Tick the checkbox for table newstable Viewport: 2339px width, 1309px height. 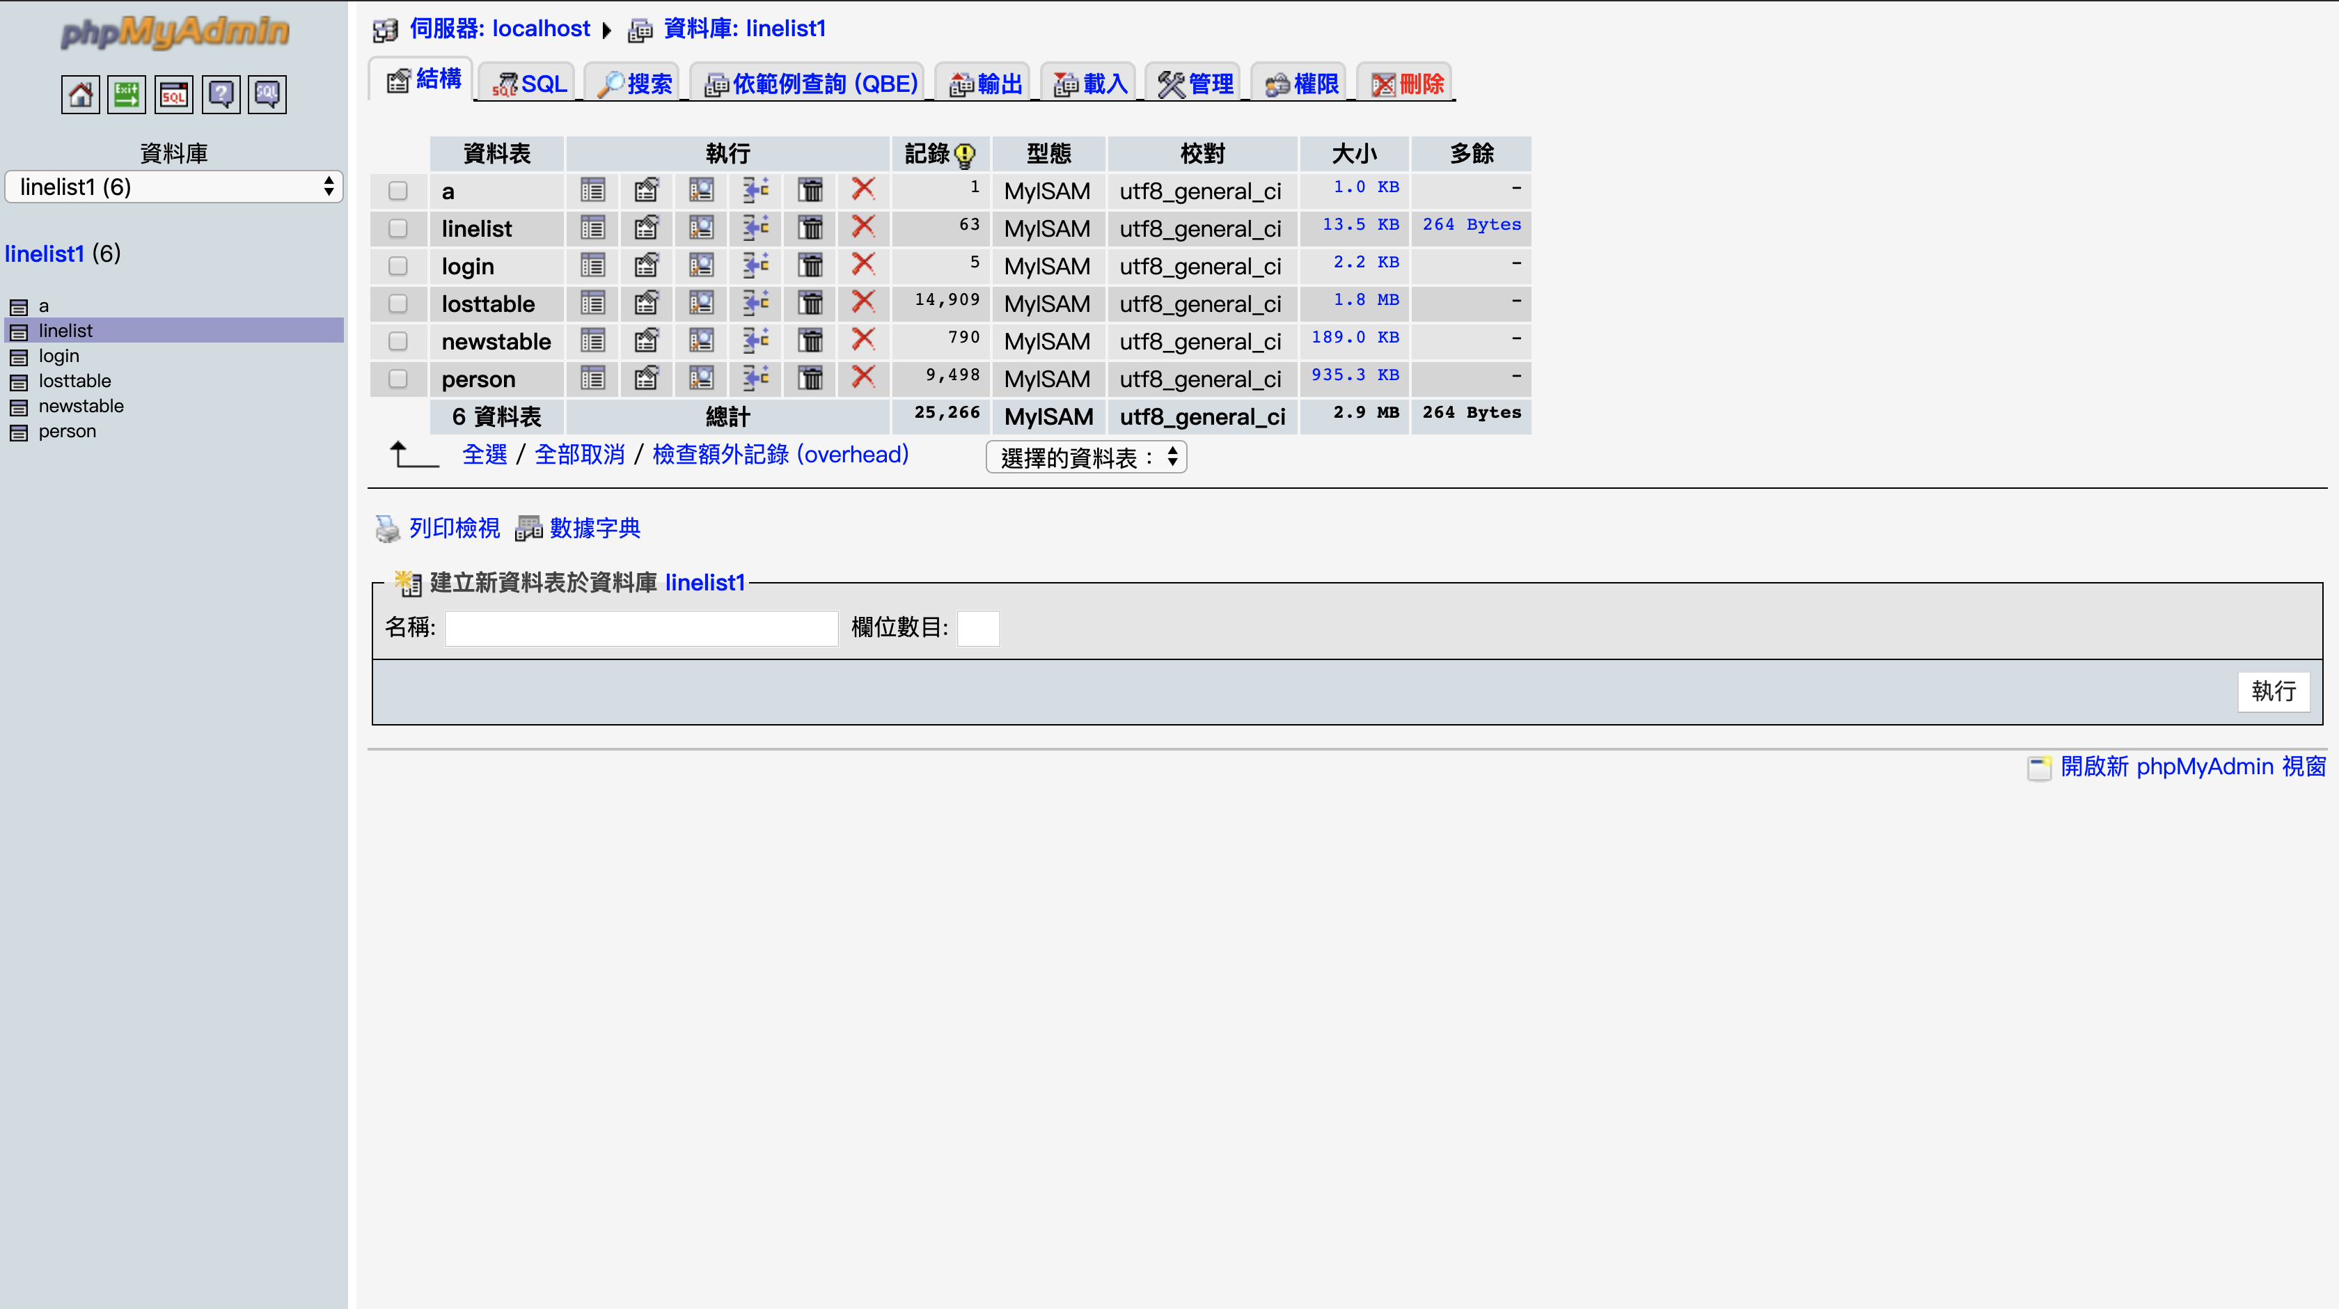pos(397,340)
